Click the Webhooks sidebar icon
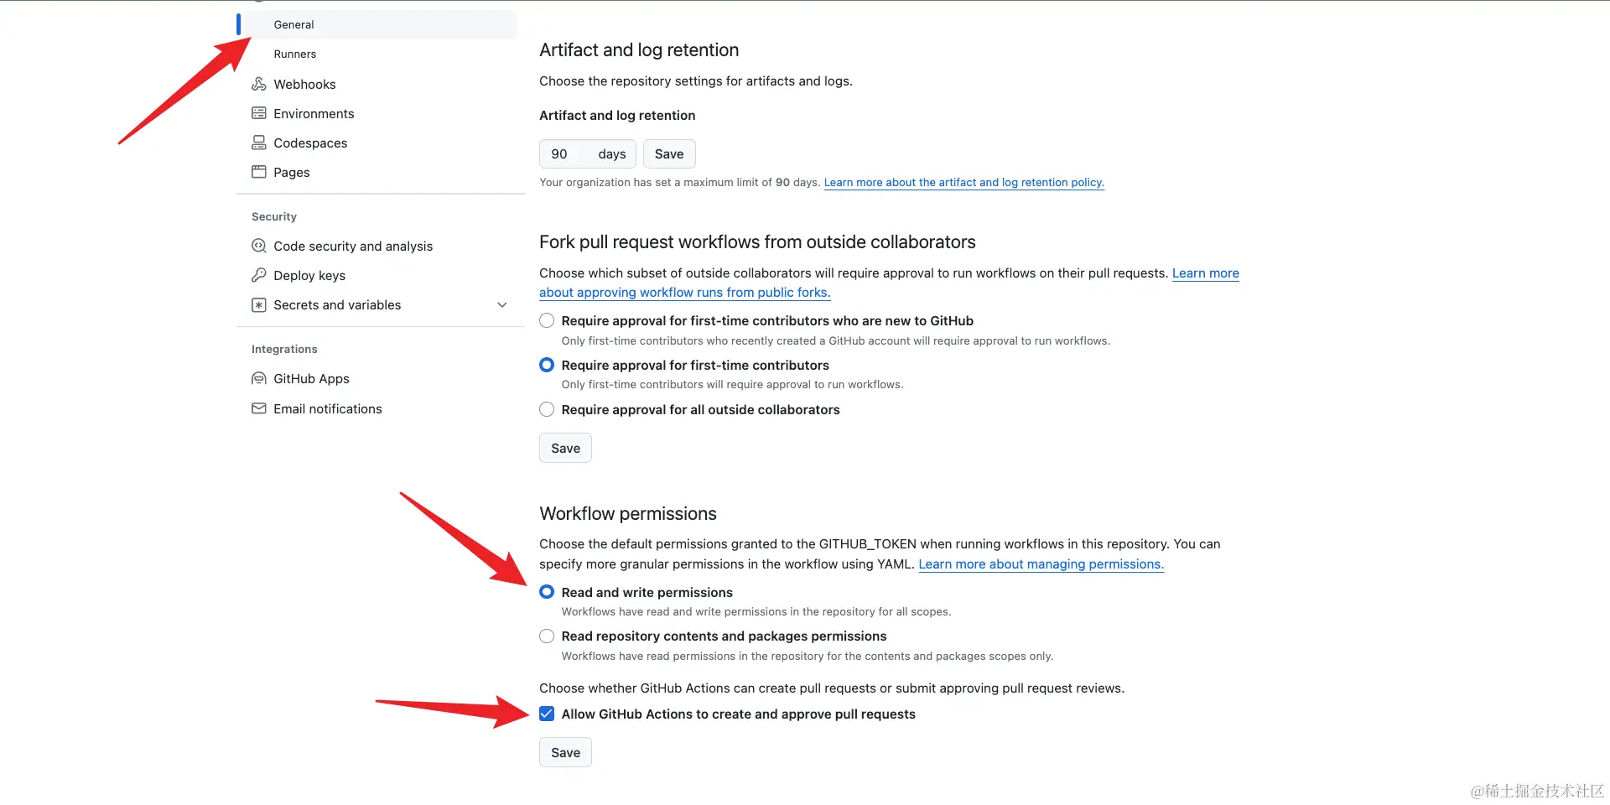The image size is (1610, 805). pyautogui.click(x=259, y=84)
